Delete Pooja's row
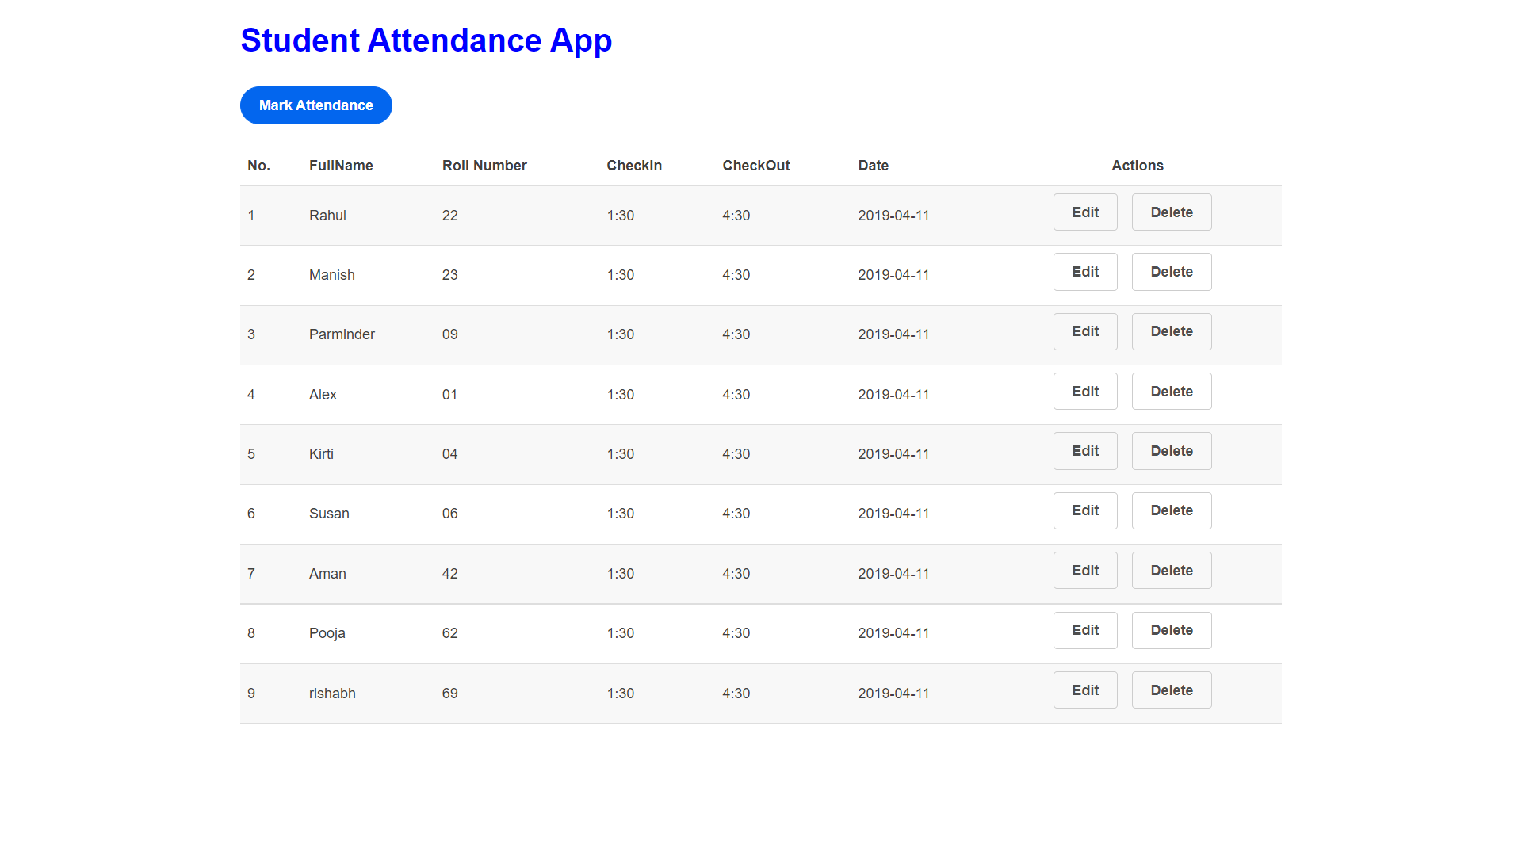Viewport: 1522px width, 856px height. 1171,629
